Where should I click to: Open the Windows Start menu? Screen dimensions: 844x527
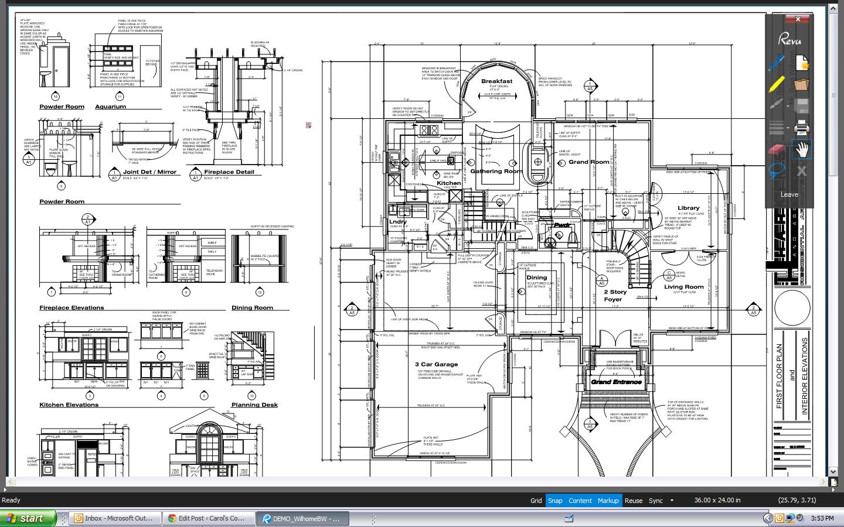28,518
